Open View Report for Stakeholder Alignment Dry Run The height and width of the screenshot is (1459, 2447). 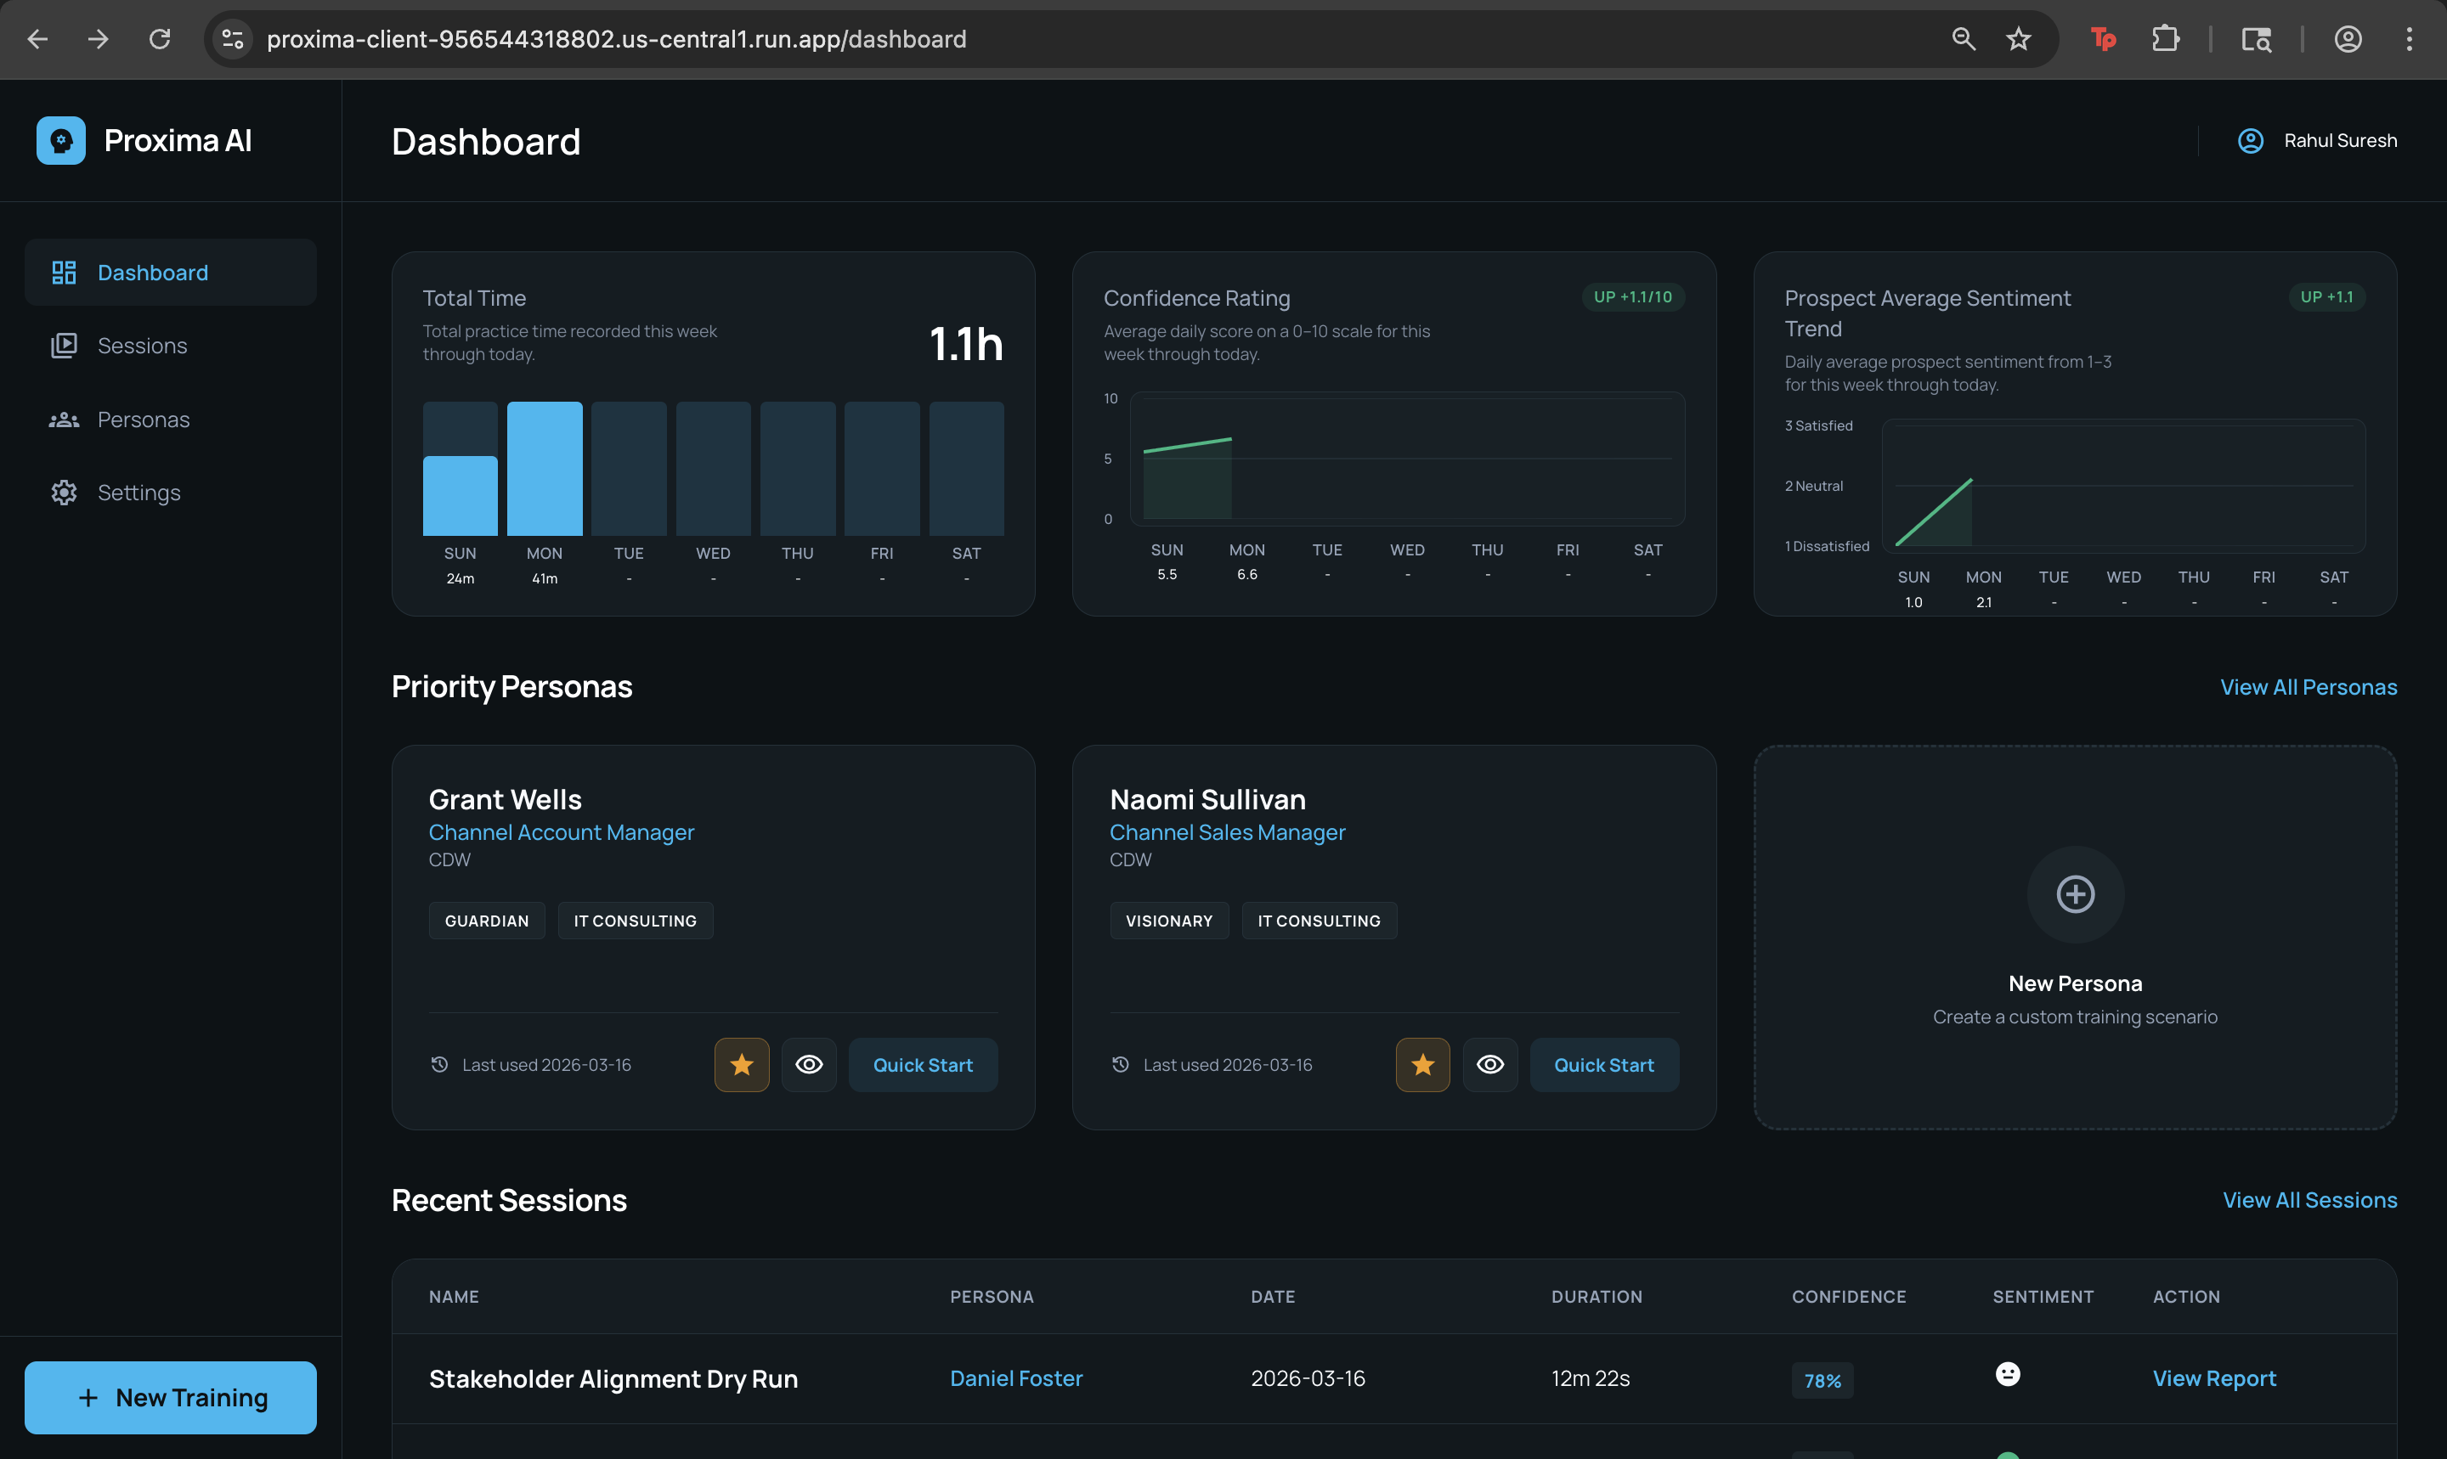[2214, 1377]
